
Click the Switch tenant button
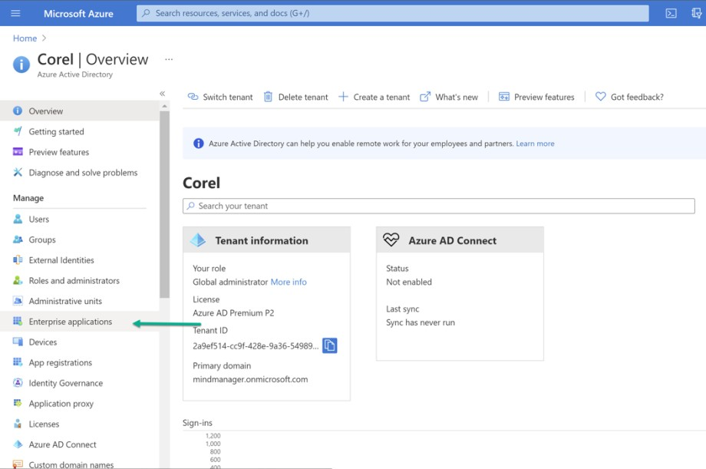220,97
